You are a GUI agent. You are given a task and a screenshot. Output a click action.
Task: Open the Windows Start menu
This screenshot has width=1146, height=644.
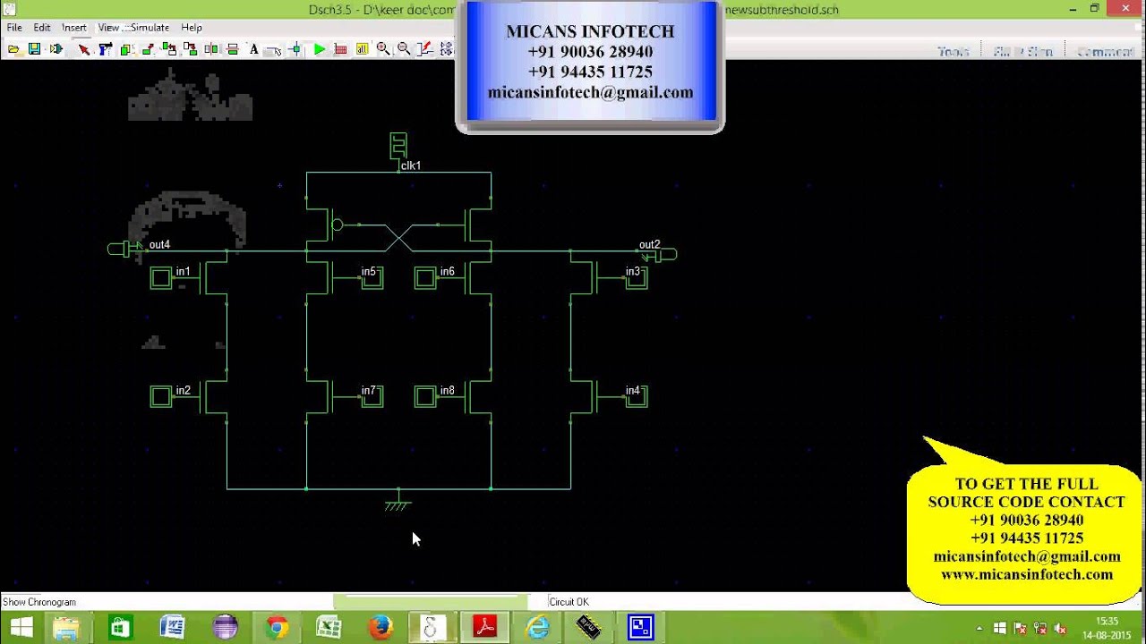coord(21,628)
